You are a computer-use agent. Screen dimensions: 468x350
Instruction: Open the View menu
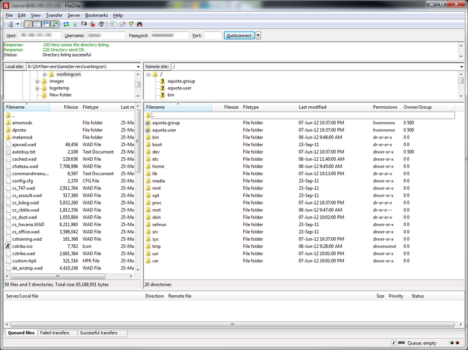pyautogui.click(x=36, y=15)
